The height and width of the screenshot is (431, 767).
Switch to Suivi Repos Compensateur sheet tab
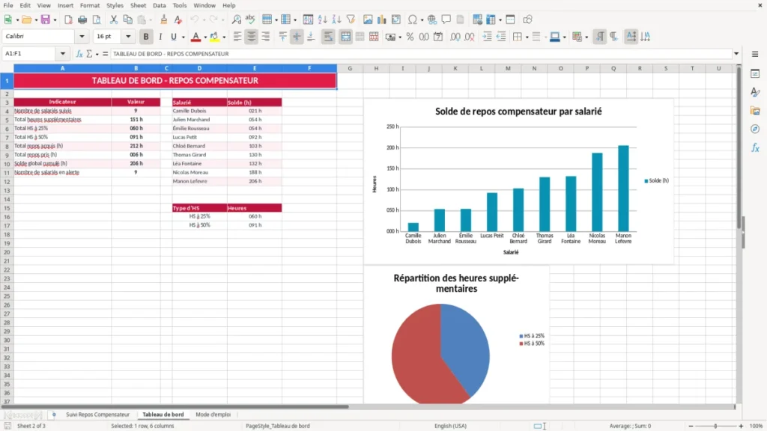pos(98,415)
